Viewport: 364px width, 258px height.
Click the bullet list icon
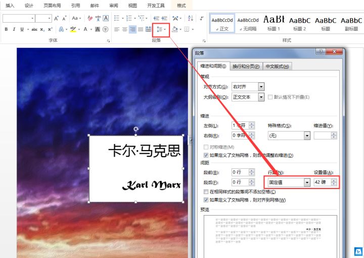[x=117, y=18]
